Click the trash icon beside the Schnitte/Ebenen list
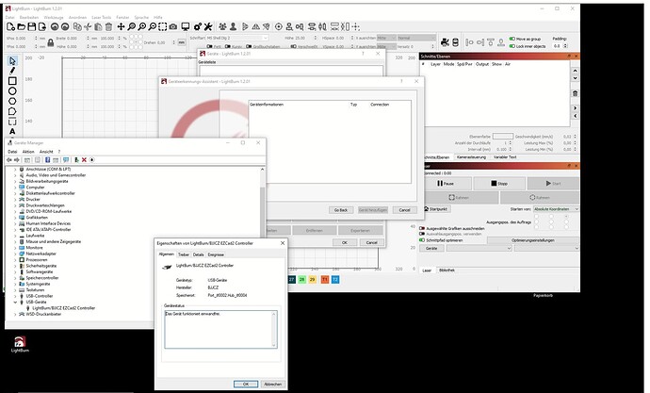 click(575, 93)
